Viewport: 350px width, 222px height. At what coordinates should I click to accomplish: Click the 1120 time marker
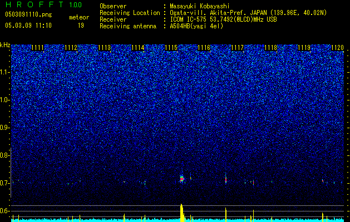(337, 47)
